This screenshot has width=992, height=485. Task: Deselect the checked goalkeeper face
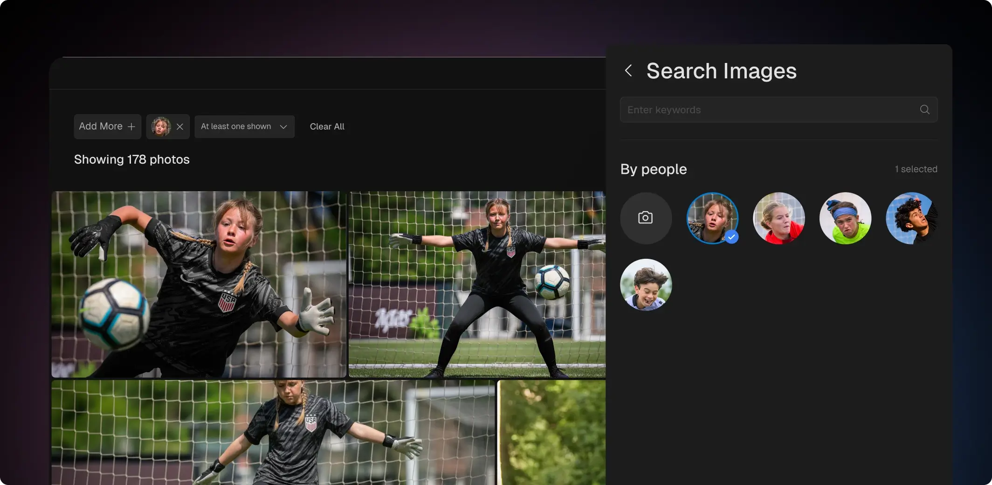(712, 218)
